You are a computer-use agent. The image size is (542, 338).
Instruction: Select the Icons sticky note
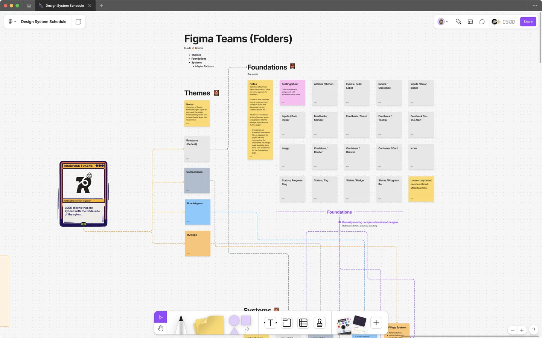pyautogui.click(x=421, y=157)
